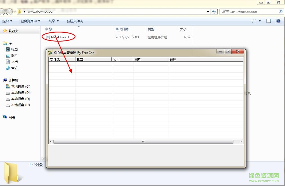Click the refresh icon beside address bar
Image resolution: width=285 pixels, height=186 pixels.
coord(214,12)
